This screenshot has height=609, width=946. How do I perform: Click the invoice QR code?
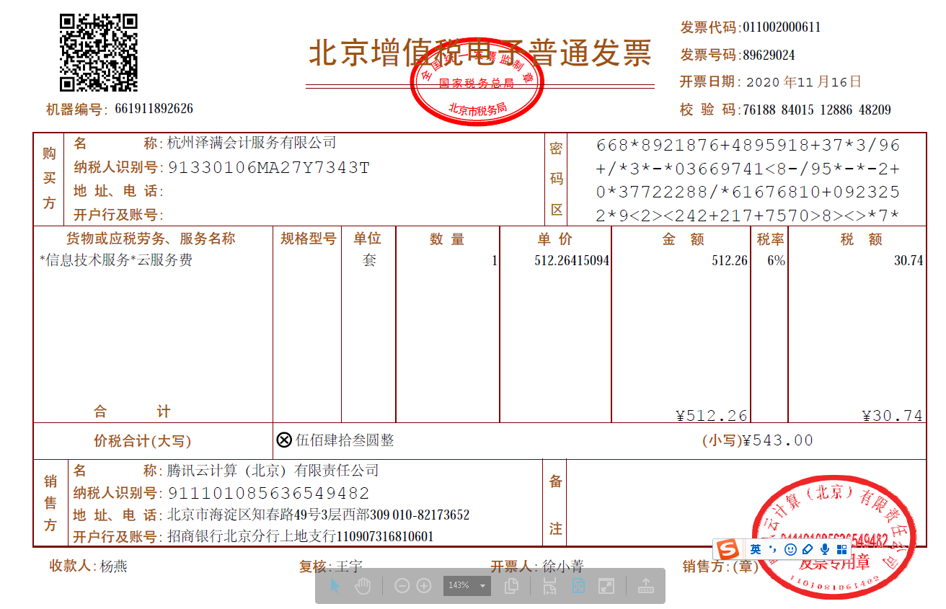tap(98, 53)
